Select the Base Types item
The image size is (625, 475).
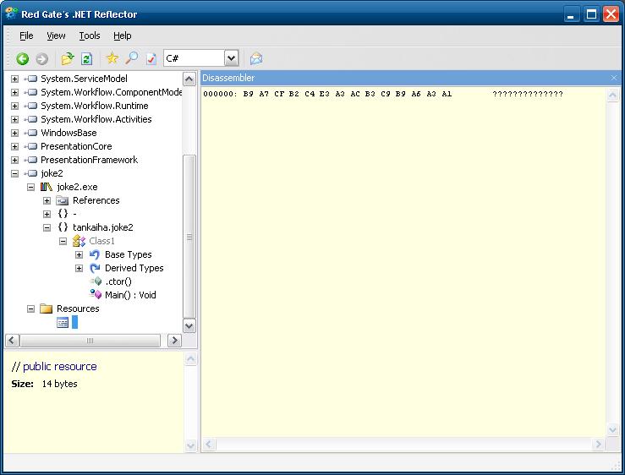point(129,255)
